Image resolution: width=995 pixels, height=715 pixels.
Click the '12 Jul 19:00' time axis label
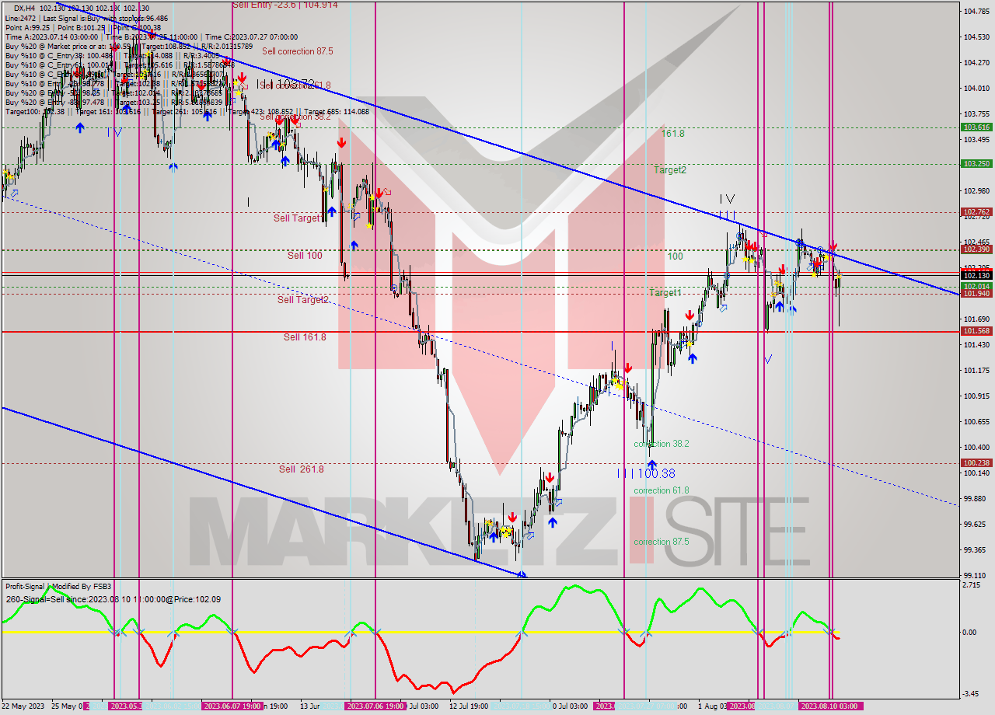(x=469, y=706)
